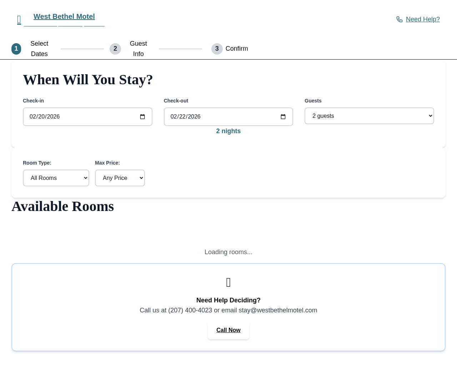
Task: Click the 2 nights label
Action: 228,131
